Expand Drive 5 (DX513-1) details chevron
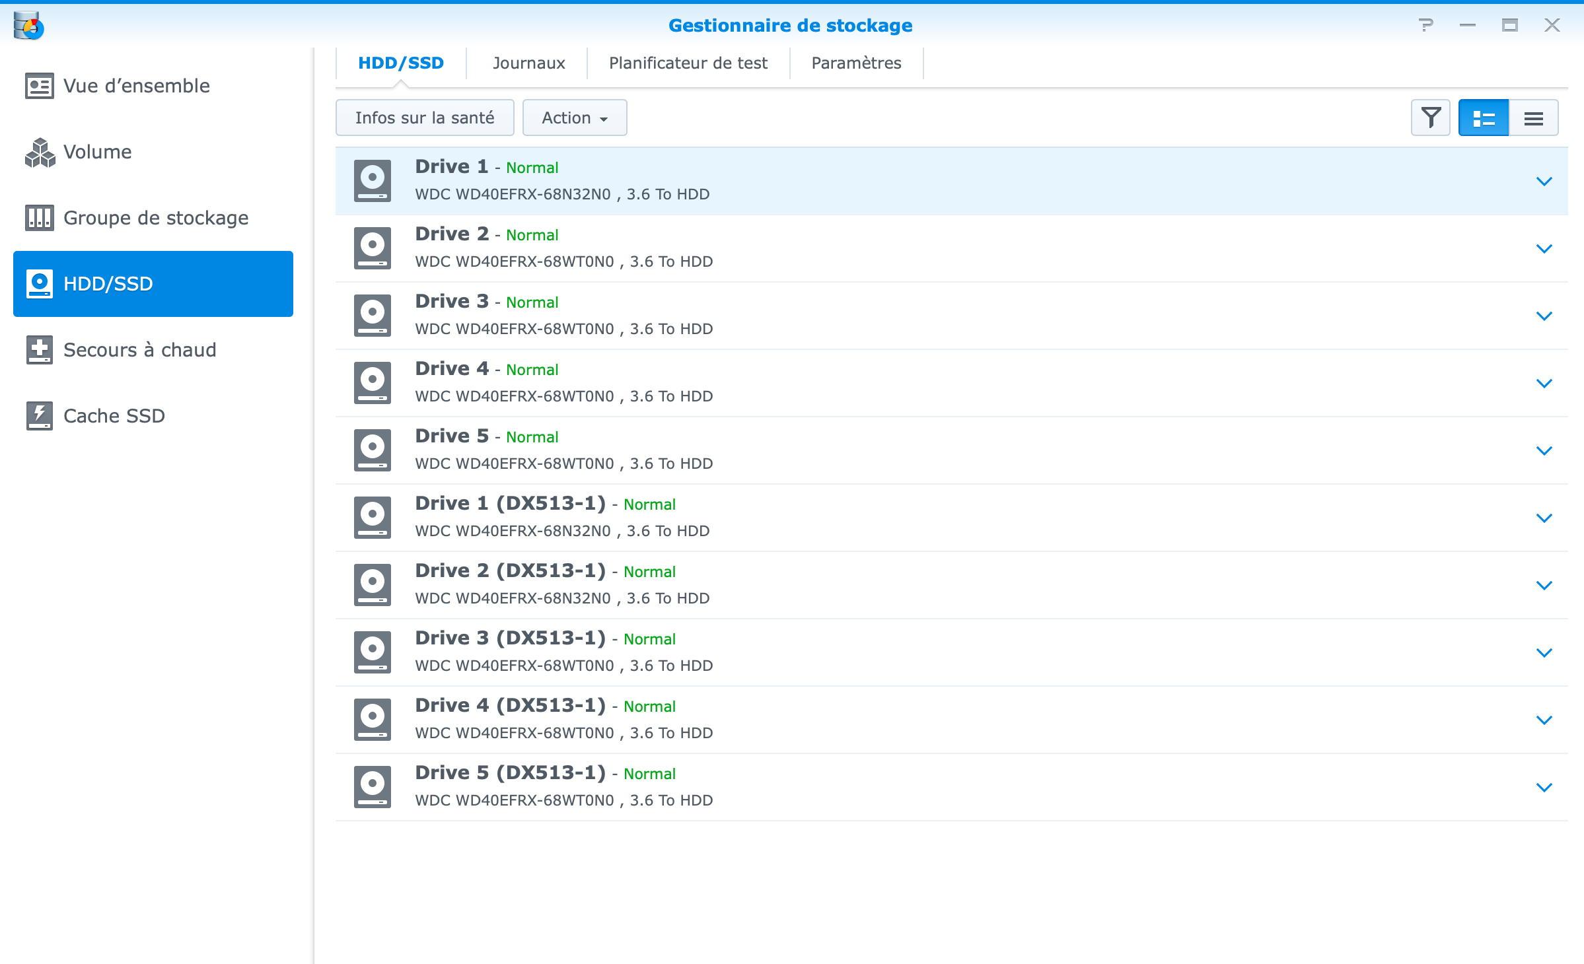Viewport: 1584px width, 964px height. pos(1544,787)
